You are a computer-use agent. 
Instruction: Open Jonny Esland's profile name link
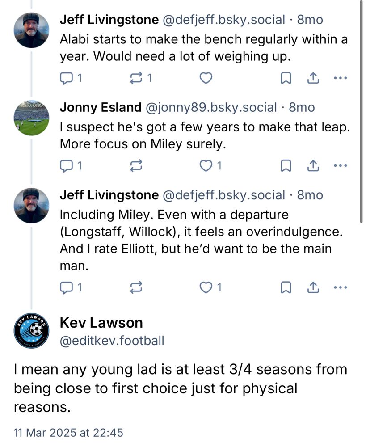click(x=101, y=108)
